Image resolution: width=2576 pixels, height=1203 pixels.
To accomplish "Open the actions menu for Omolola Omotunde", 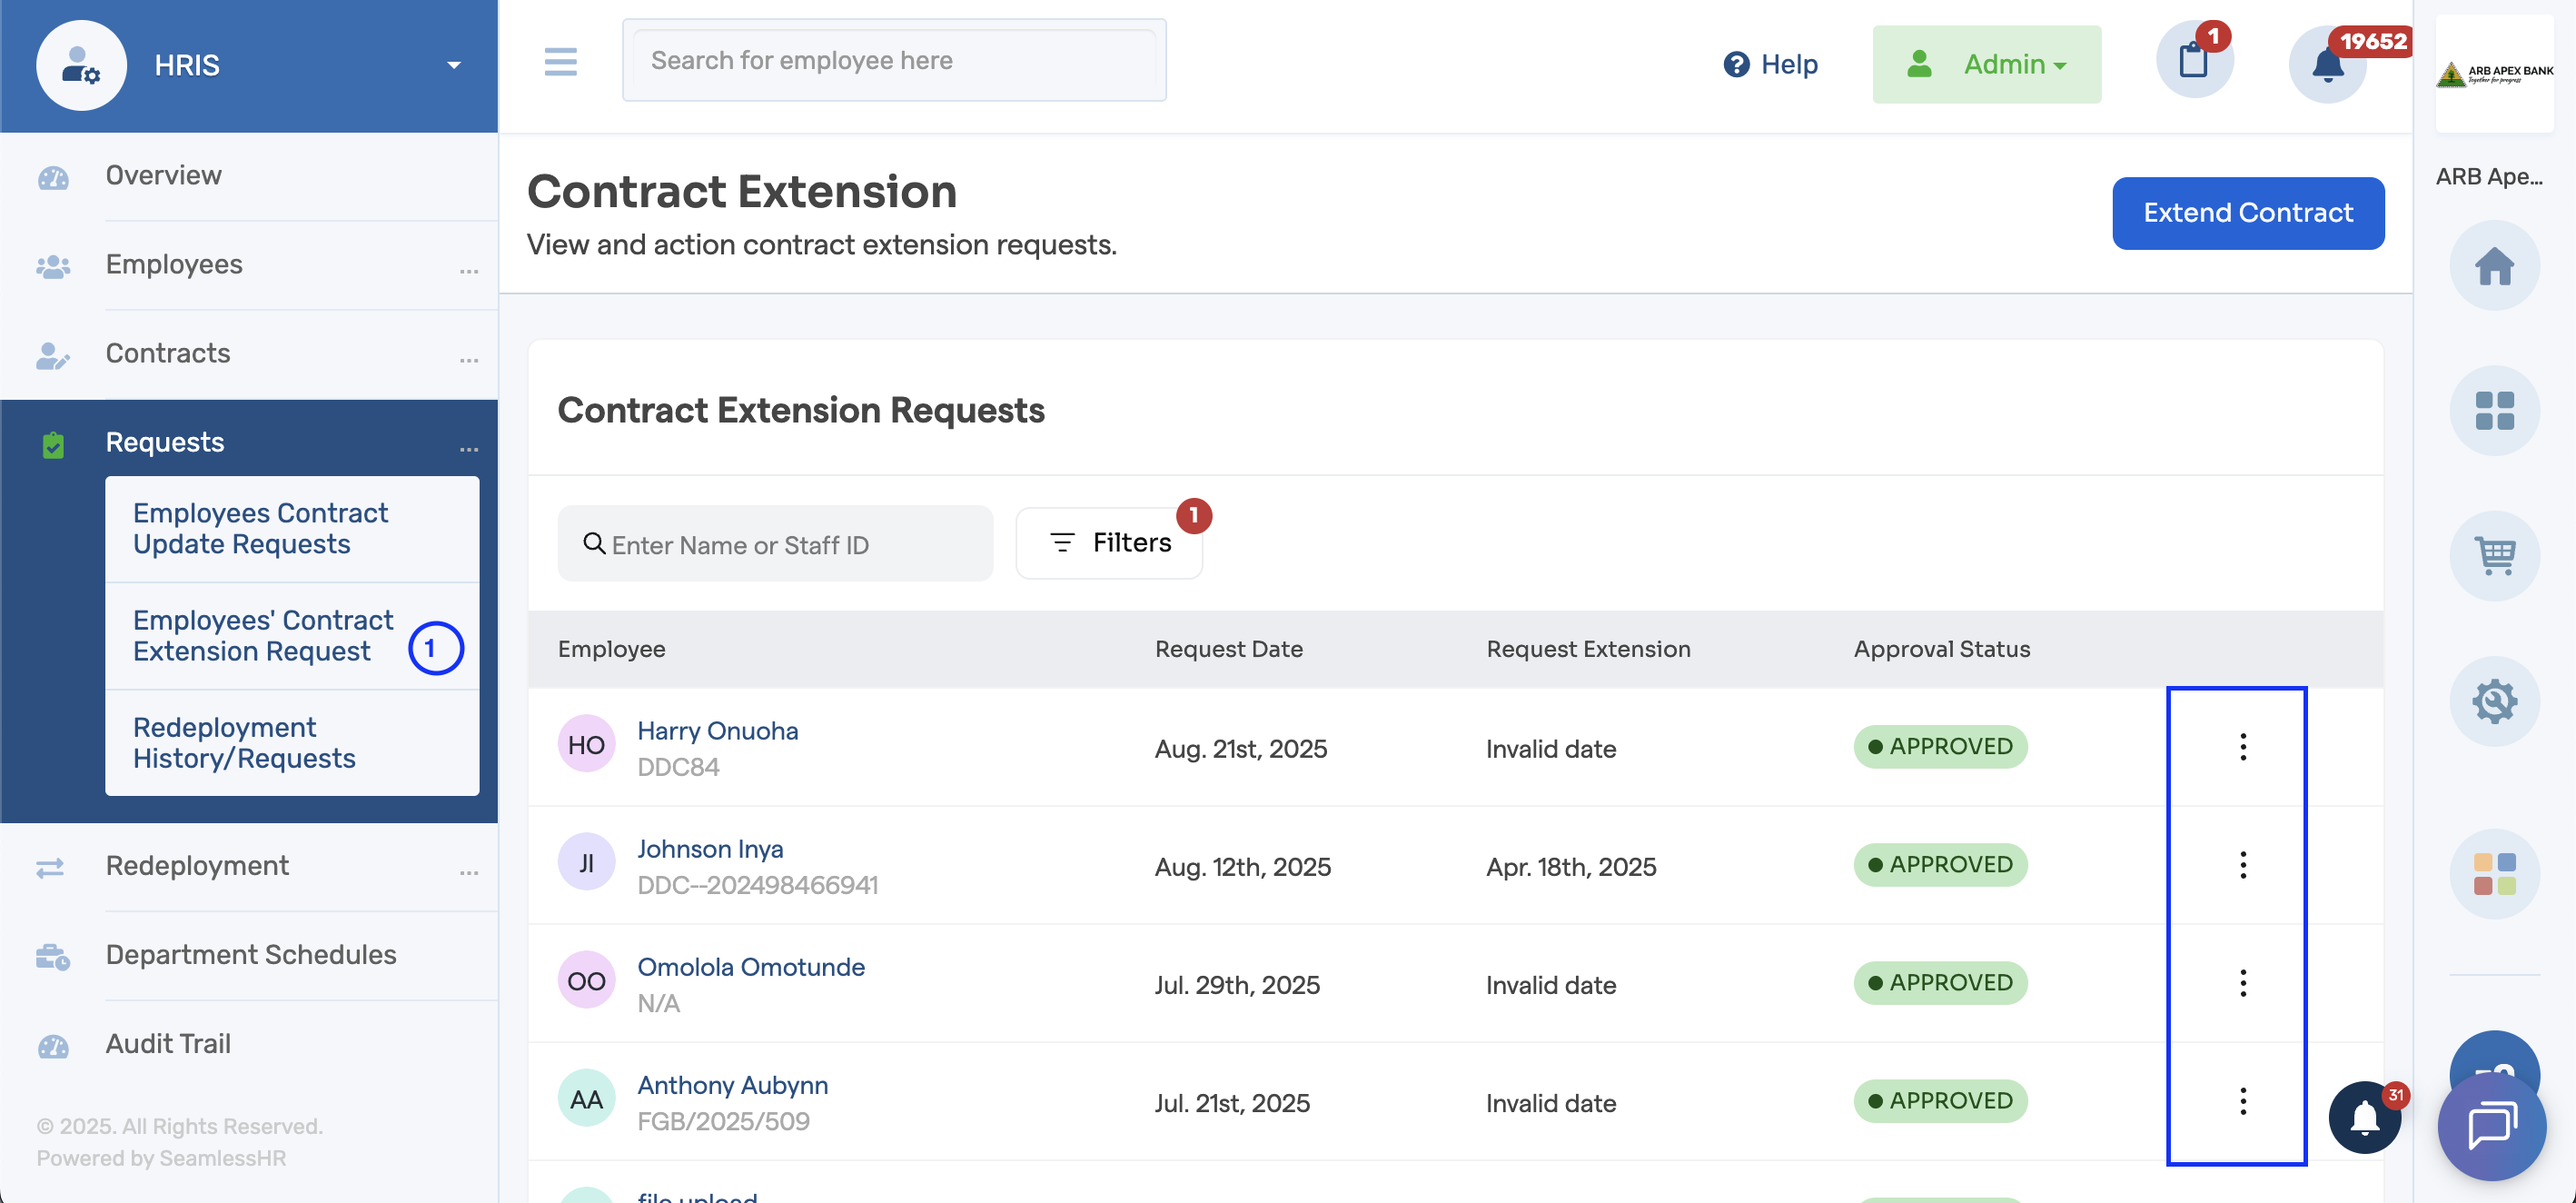I will [x=2242, y=983].
